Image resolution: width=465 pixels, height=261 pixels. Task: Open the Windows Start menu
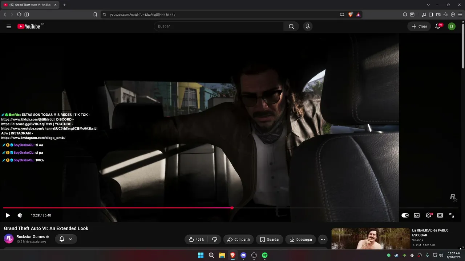(201, 255)
